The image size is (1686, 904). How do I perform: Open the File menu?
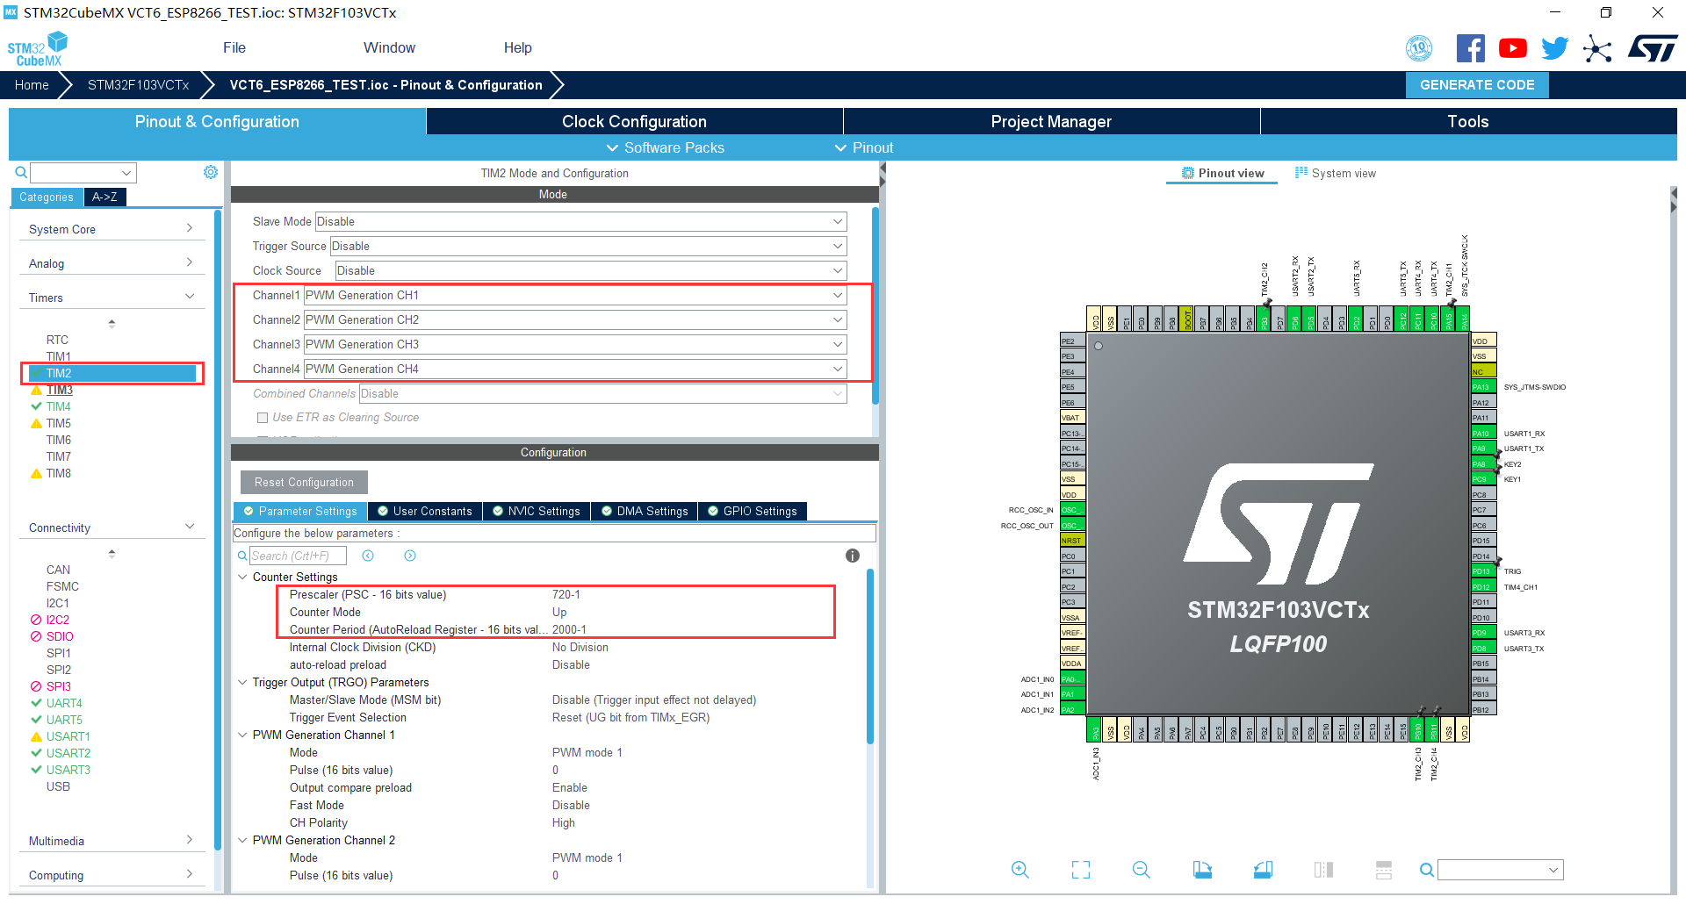234,47
